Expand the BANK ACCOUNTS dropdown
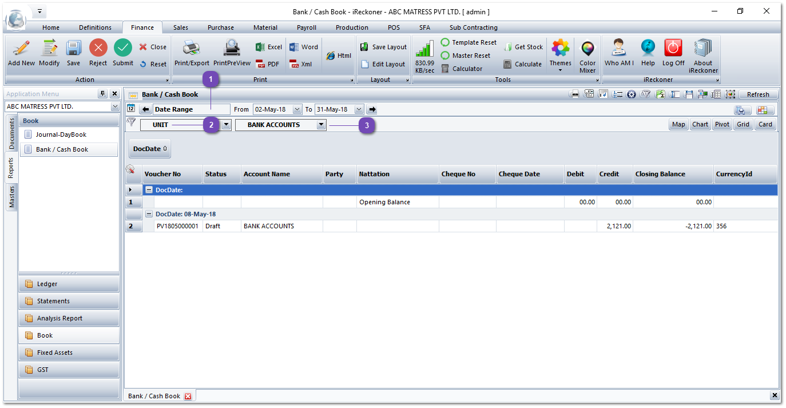 tap(321, 125)
